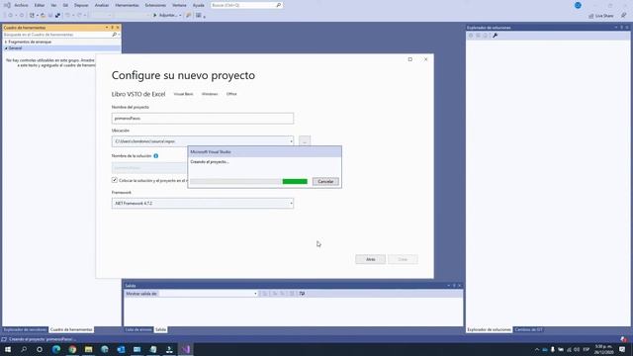Open the Ayuda menu
The height and width of the screenshot is (356, 633).
tap(198, 5)
